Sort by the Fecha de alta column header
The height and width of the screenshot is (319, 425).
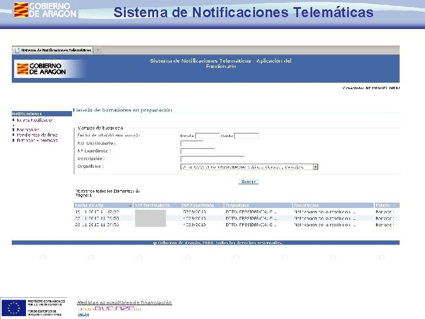103,206
